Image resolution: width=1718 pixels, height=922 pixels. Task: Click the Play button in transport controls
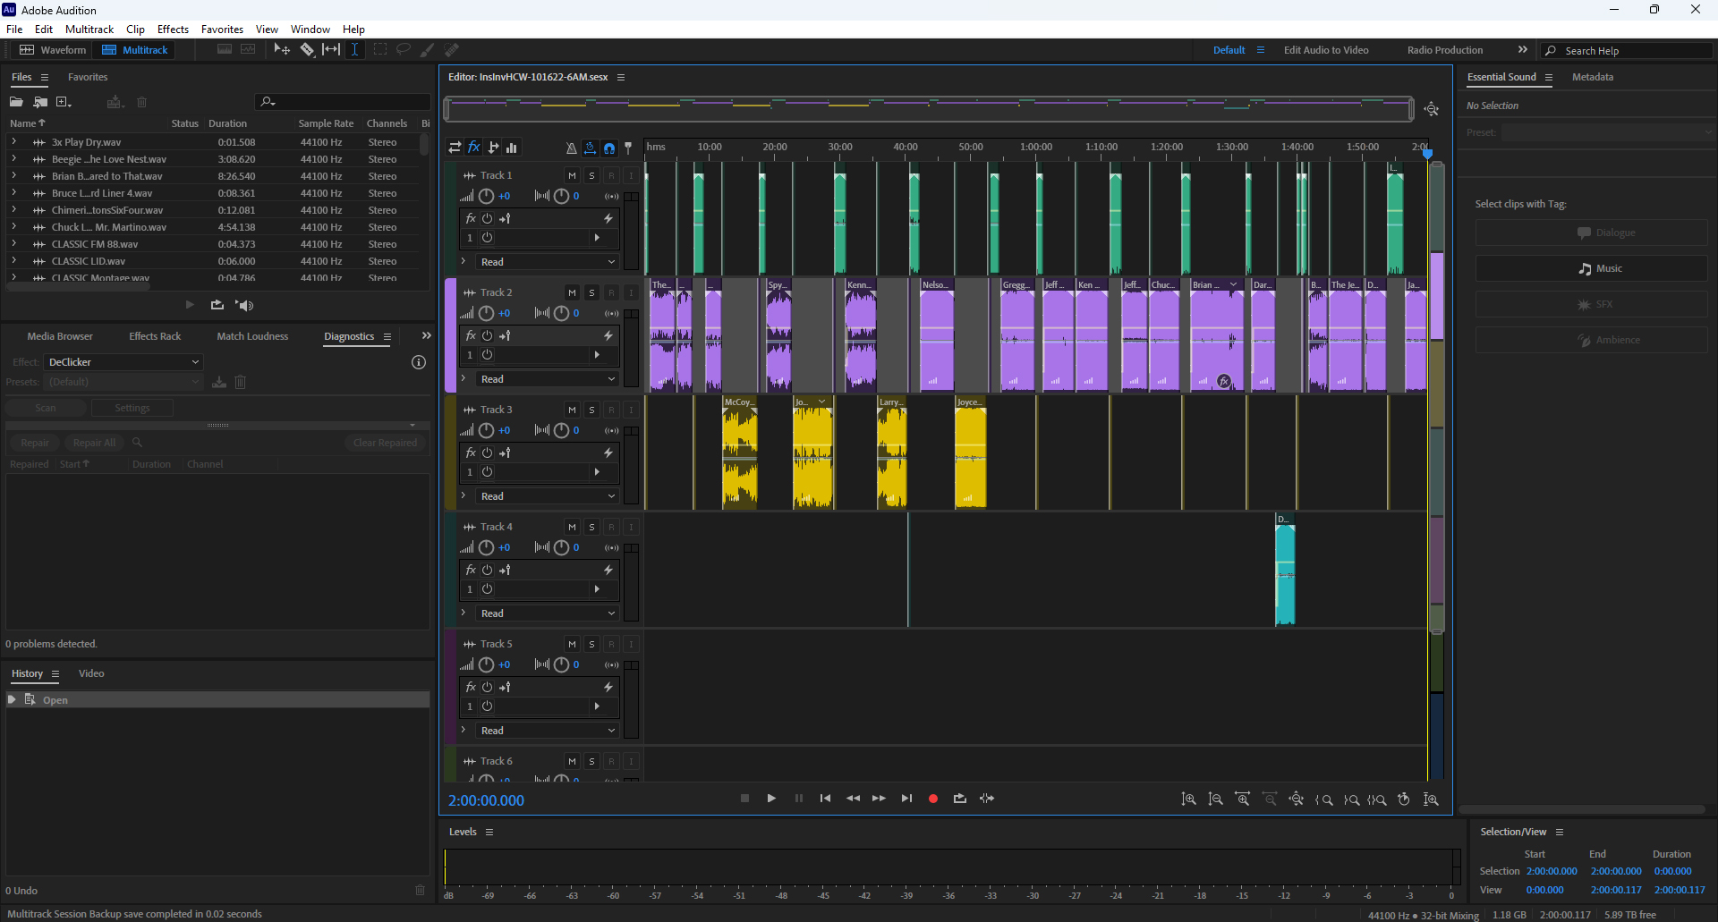click(x=771, y=799)
